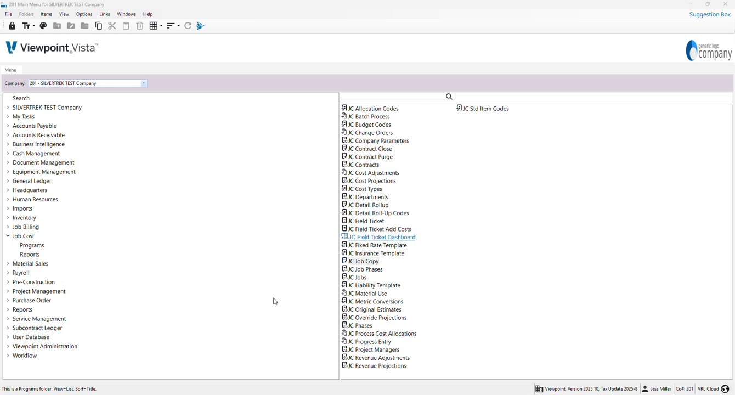Open the Items menu
Image resolution: width=735 pixels, height=395 pixels.
tap(47, 14)
